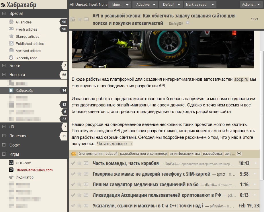Expand the Софт category
Image resolution: width=264 pixels, height=212 pixels.
click(x=4, y=145)
